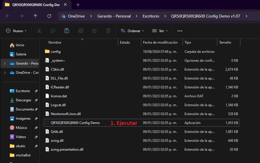Go to Descargas in sidebar

pos(23,100)
